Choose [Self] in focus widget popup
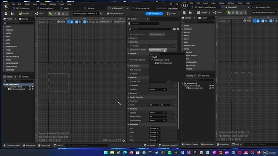The image size is (278, 156). (155, 57)
